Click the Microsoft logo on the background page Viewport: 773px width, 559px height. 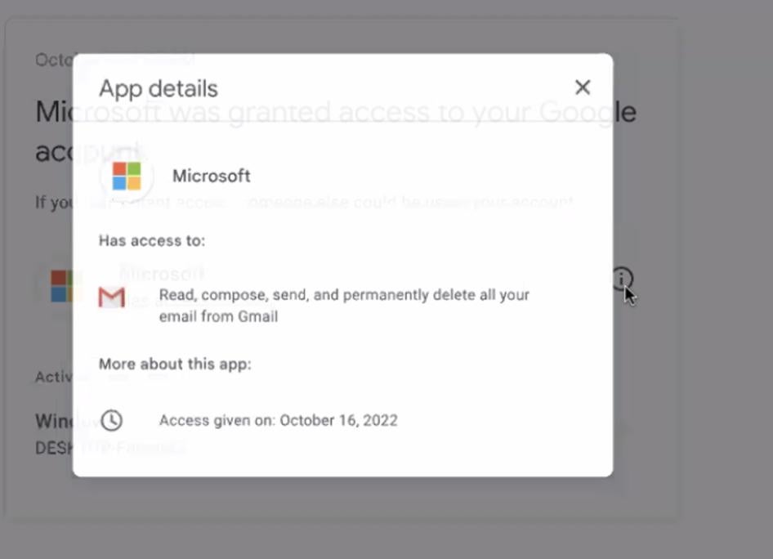[62, 286]
